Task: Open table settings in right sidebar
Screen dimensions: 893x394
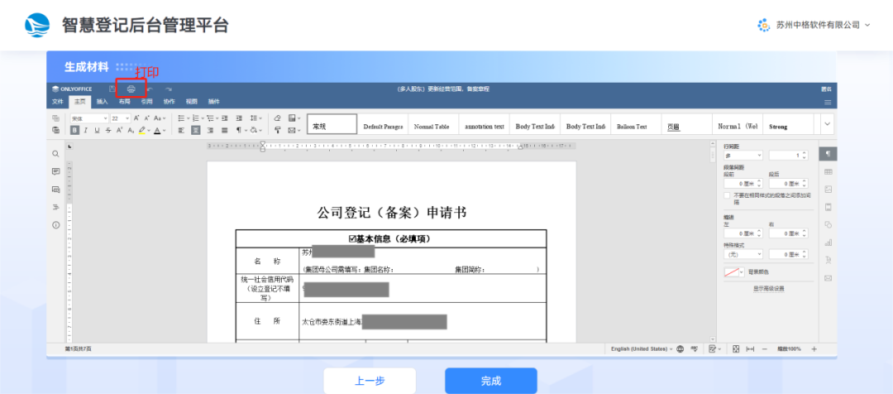Action: tap(828, 171)
